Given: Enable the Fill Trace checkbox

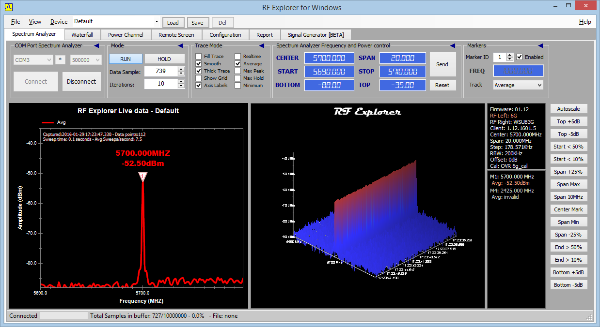Looking at the screenshot, I should (x=199, y=57).
